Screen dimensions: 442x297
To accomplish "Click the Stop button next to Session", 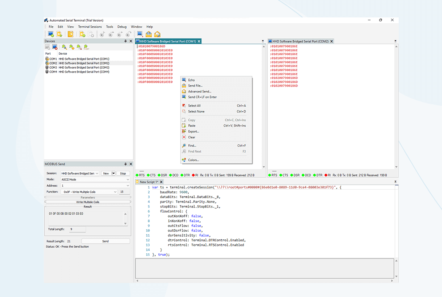I will pyautogui.click(x=123, y=174).
